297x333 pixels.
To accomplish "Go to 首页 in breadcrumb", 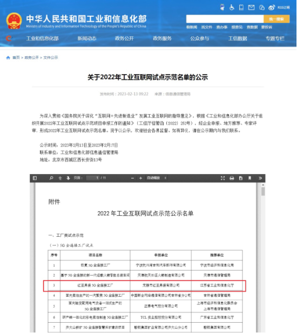I will 16,57.
